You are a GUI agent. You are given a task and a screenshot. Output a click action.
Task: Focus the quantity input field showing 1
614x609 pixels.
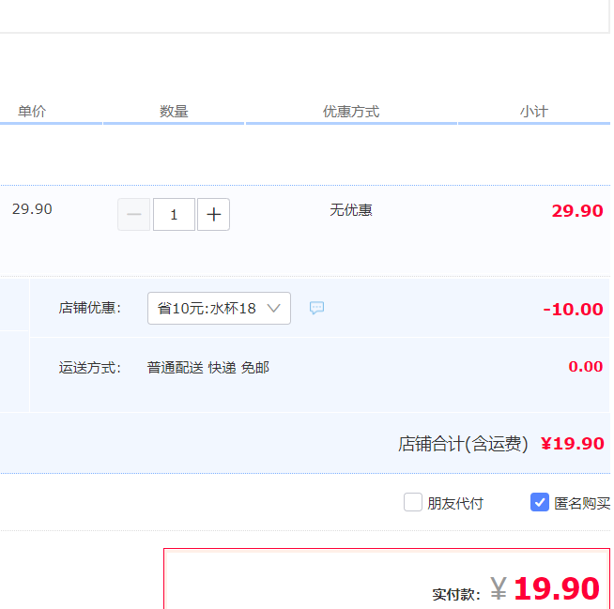tap(174, 215)
